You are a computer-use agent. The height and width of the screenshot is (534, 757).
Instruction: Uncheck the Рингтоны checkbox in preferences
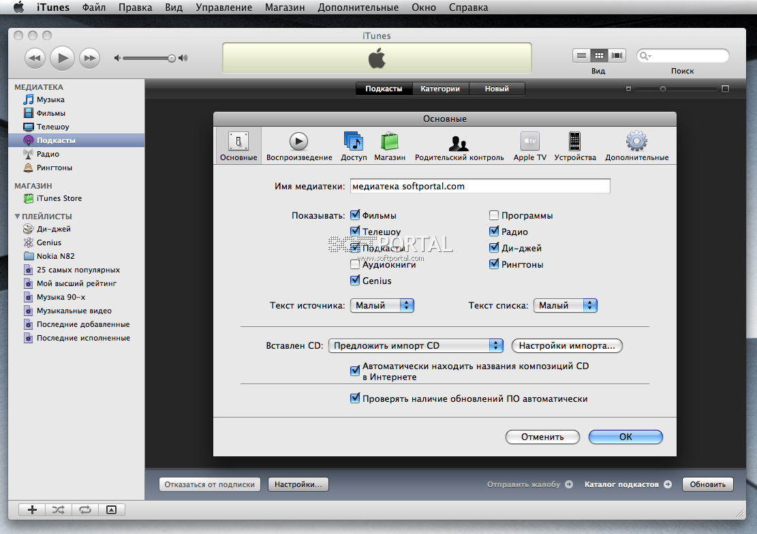pos(494,264)
